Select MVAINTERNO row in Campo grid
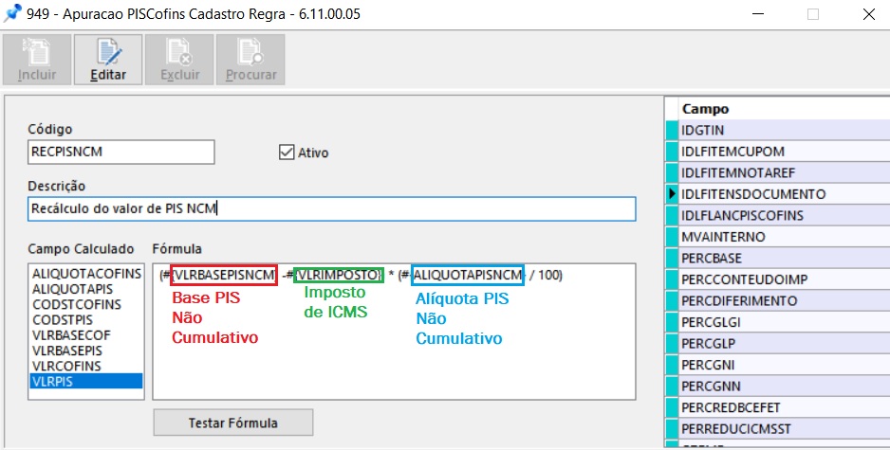The height and width of the screenshot is (450, 890). (784, 236)
